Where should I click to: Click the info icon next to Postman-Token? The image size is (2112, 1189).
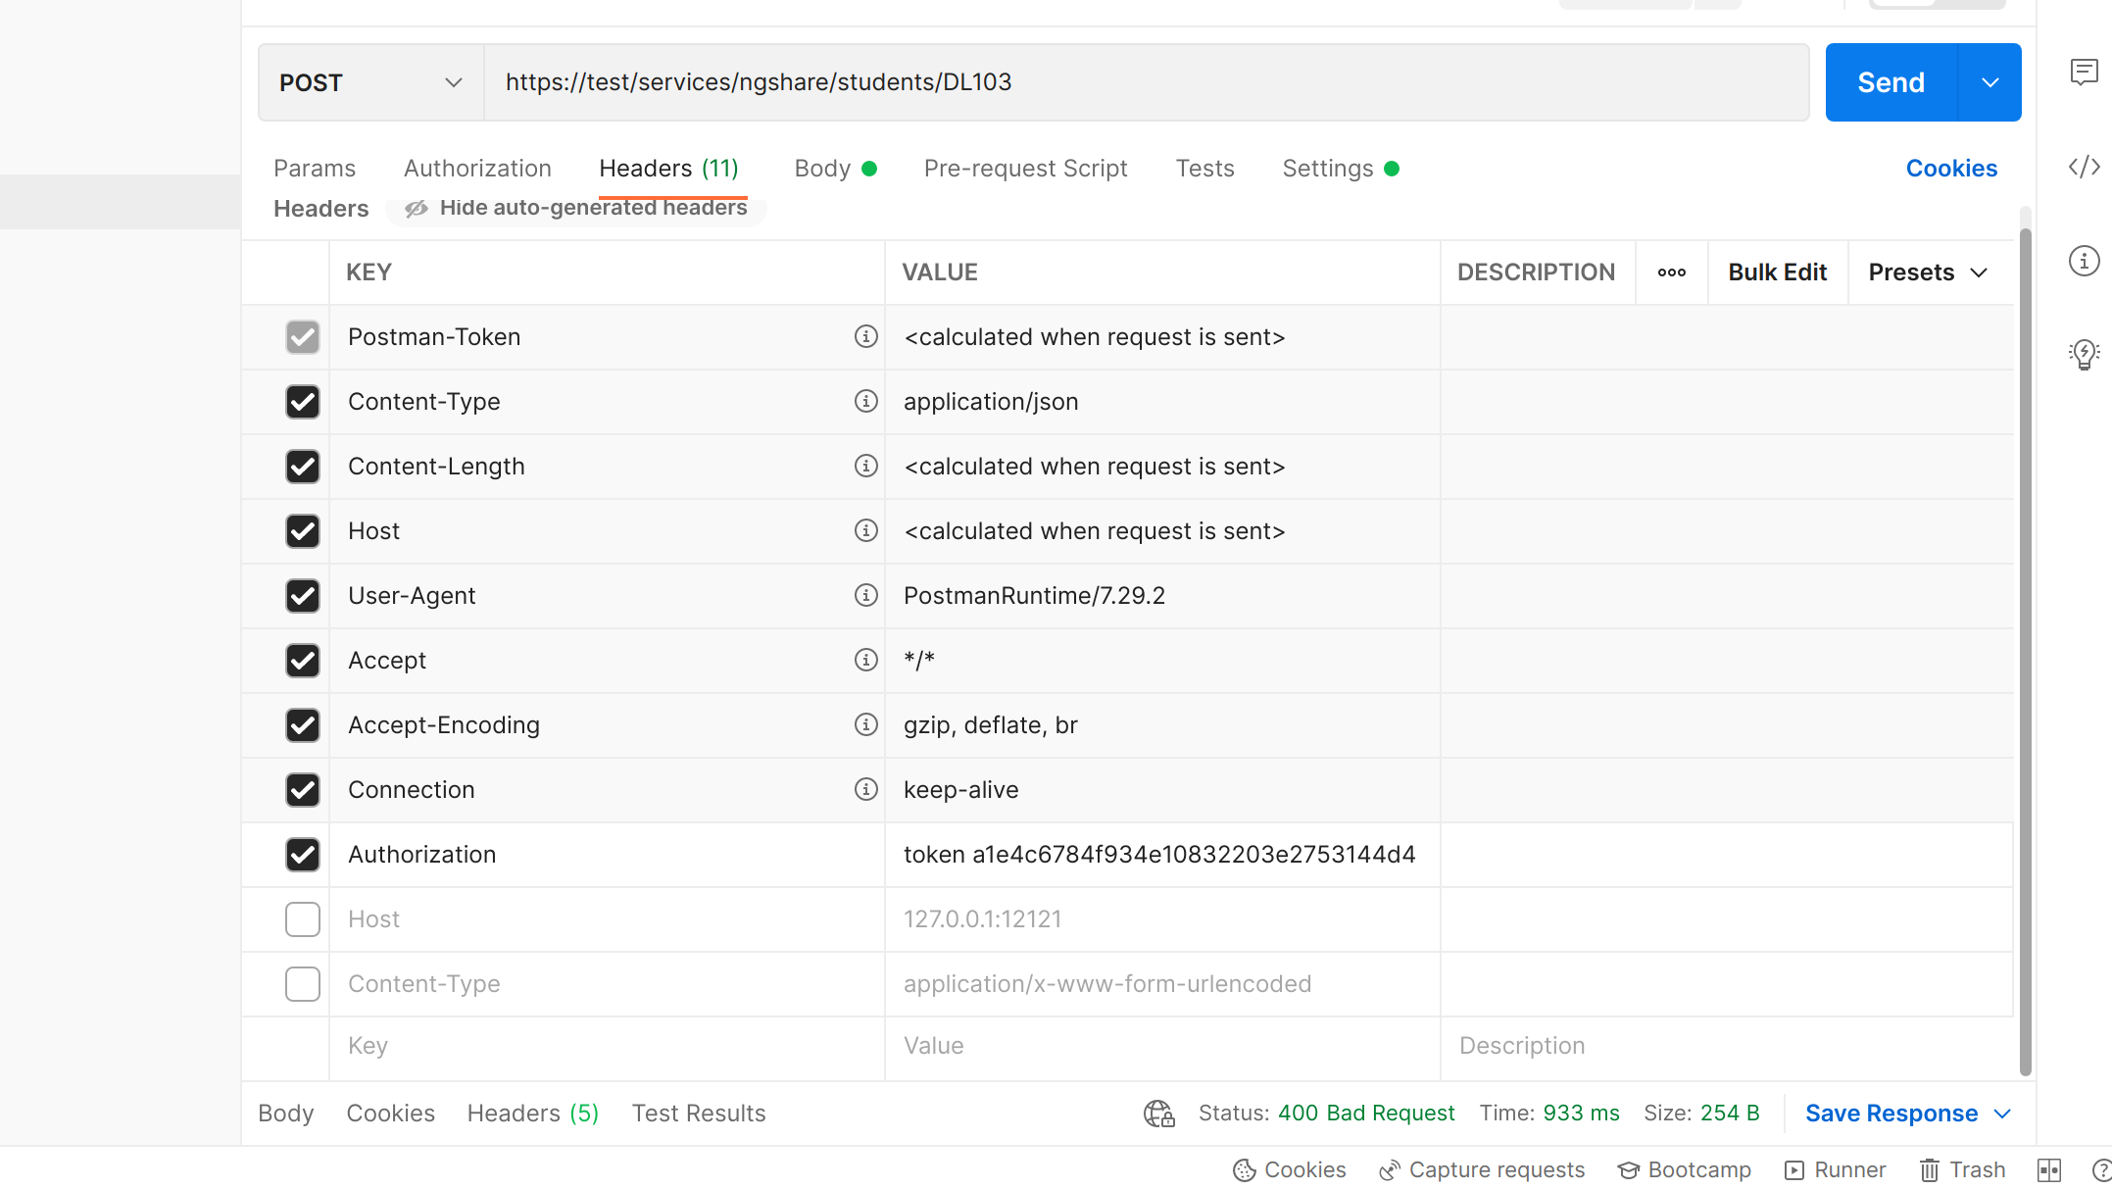865,336
